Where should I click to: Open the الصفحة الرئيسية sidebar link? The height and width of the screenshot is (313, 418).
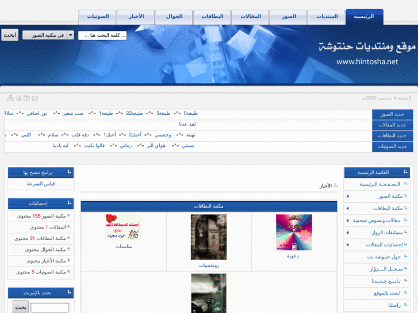click(x=379, y=184)
